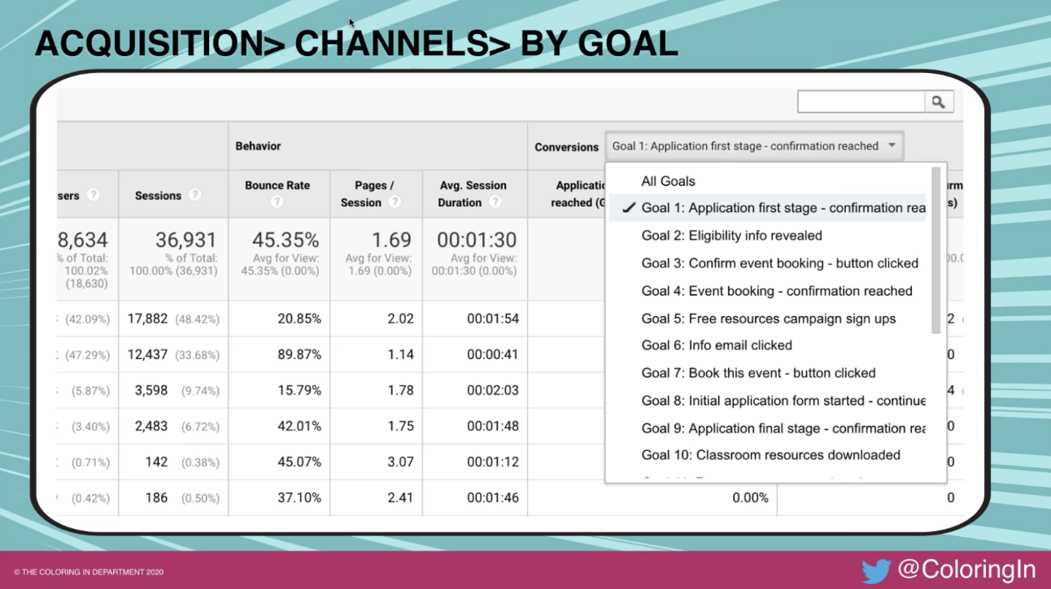Click pages per session cell 3.07
The width and height of the screenshot is (1051, 589).
[x=401, y=461]
